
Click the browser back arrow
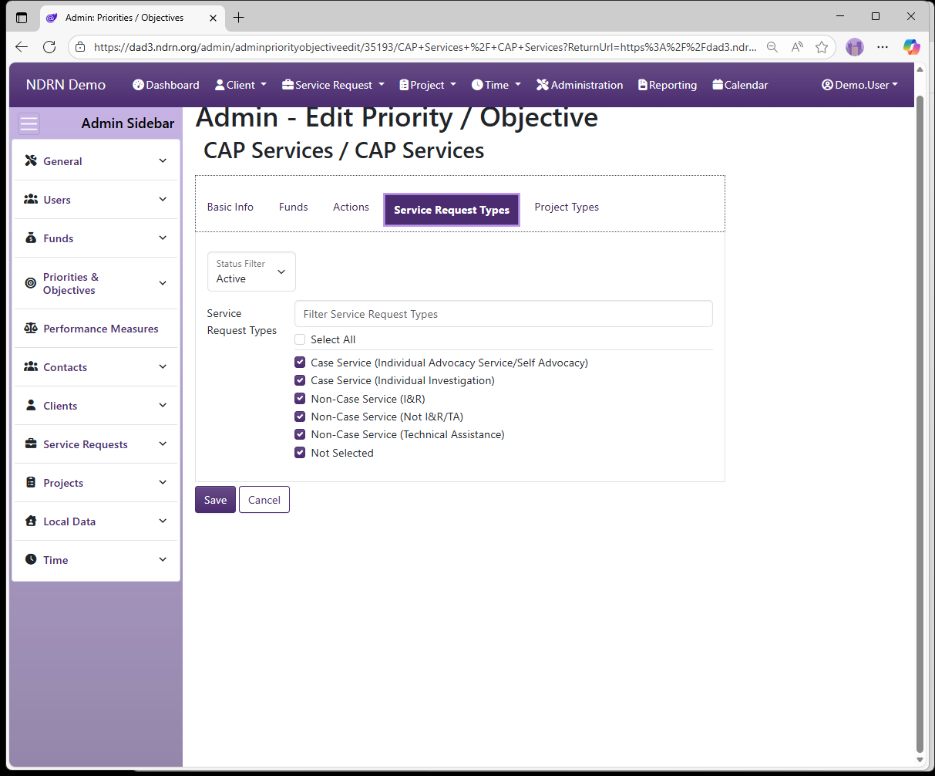click(22, 47)
